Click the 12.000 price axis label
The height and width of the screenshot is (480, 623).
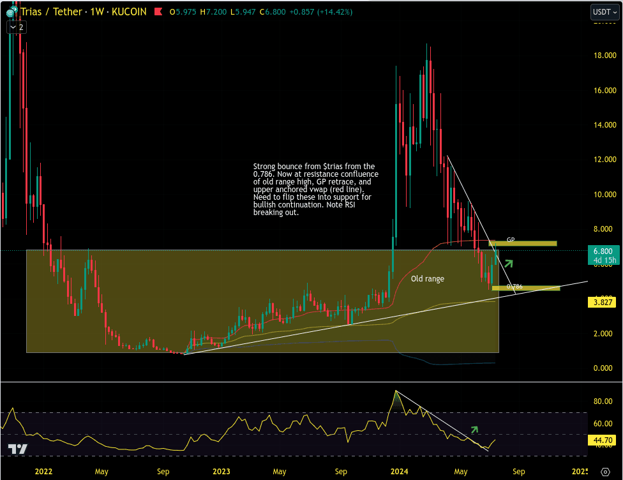tap(604, 160)
